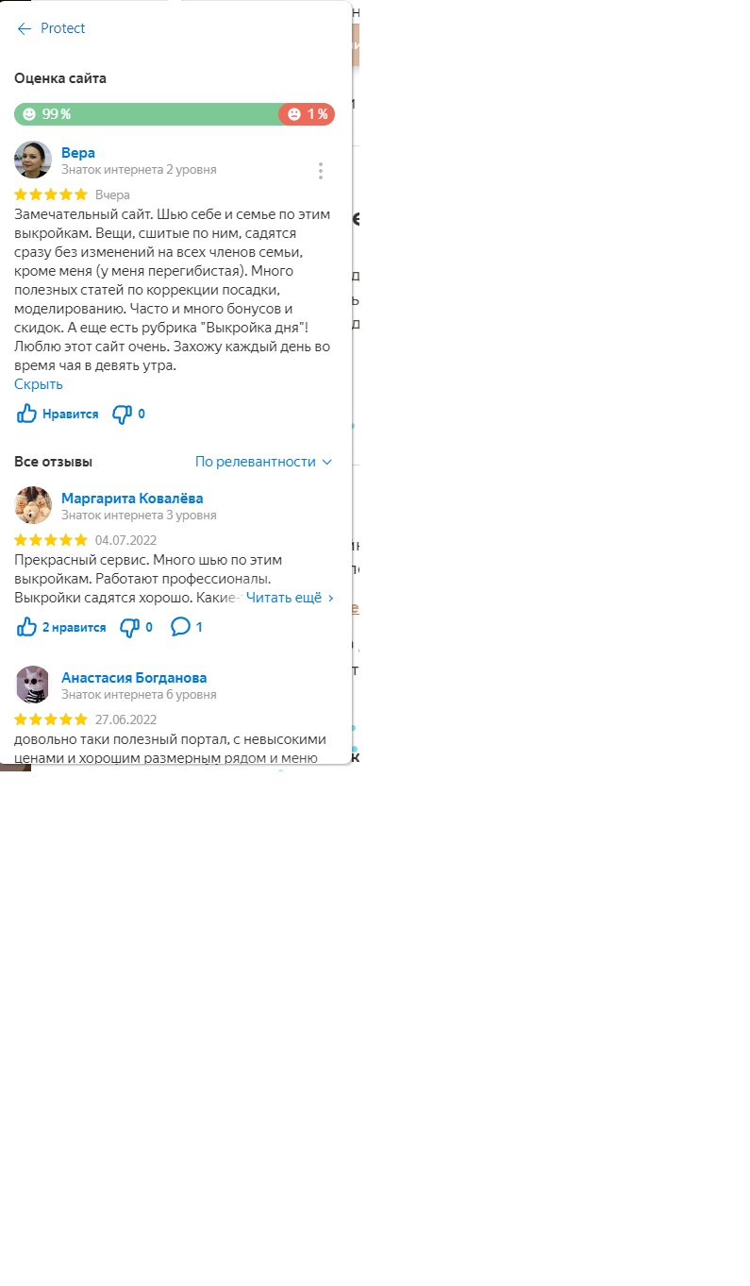Click Анастасия Богданова's avatar image

[x=33, y=685]
